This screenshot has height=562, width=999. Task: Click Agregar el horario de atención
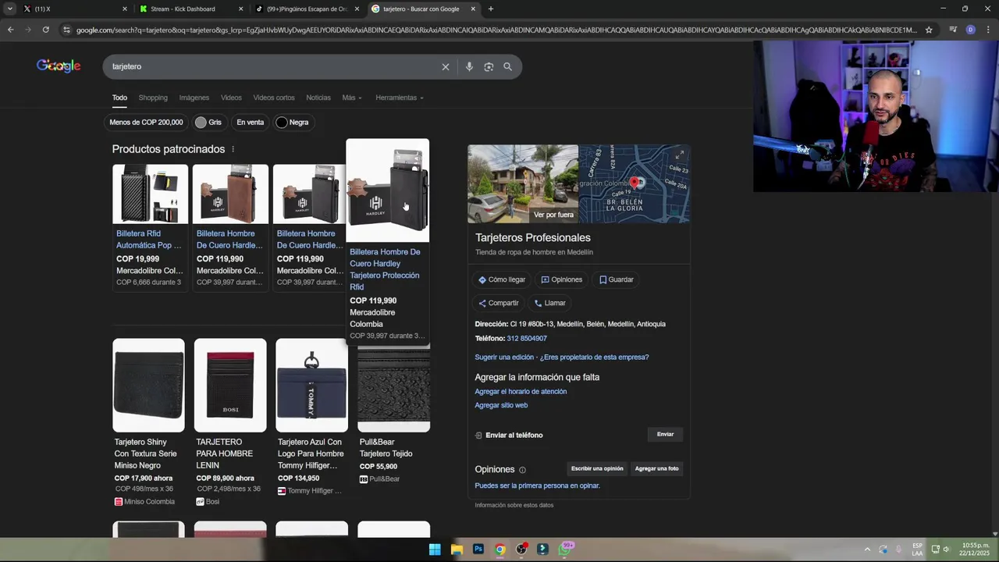(521, 392)
